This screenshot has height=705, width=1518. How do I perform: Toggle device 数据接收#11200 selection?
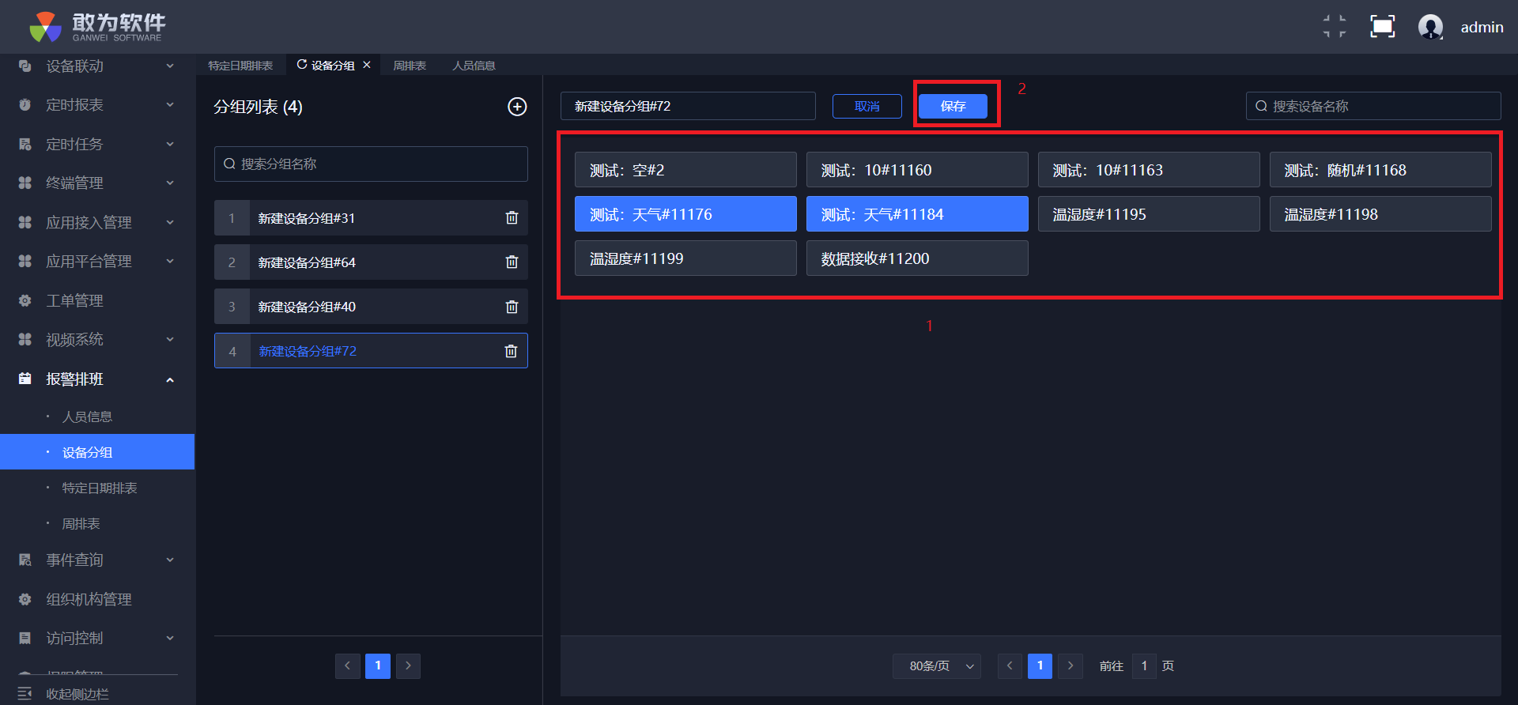[x=917, y=258]
